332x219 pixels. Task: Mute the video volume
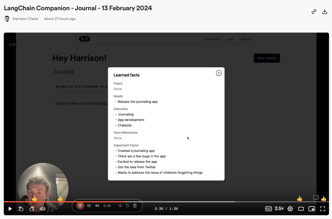[43, 209]
